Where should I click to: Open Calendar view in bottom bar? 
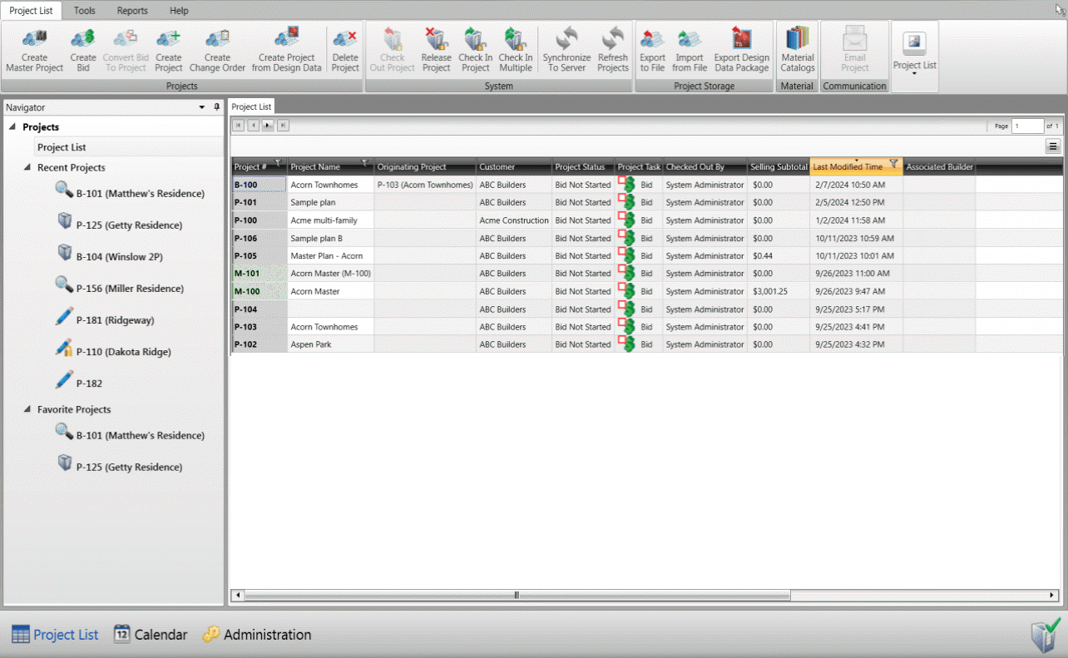tap(151, 635)
